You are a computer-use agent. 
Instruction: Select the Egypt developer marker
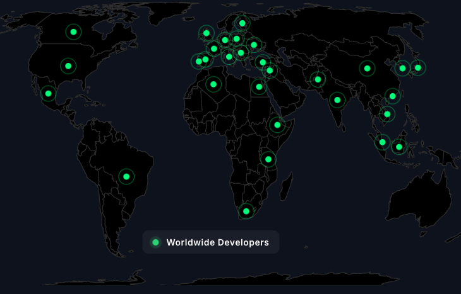click(259, 87)
